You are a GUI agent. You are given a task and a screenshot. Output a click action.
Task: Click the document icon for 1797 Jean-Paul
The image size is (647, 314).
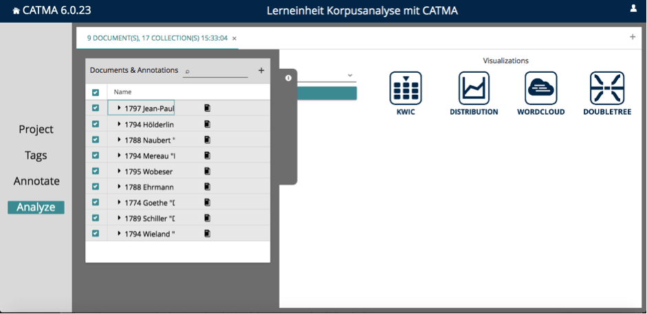[207, 108]
